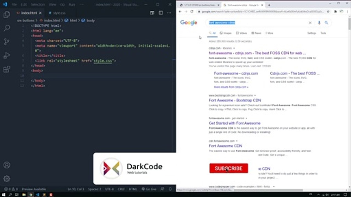Close the localhost sm buttons Chrome tab
This screenshot has height=197, width=351.
pos(219,5)
